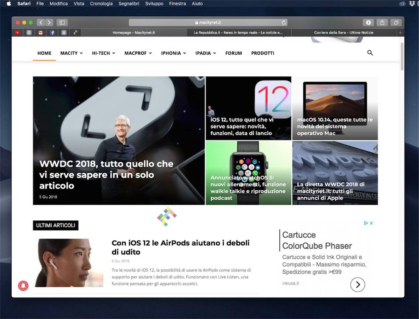Open the pinned tab with colorful arrow icon

click(x=75, y=32)
